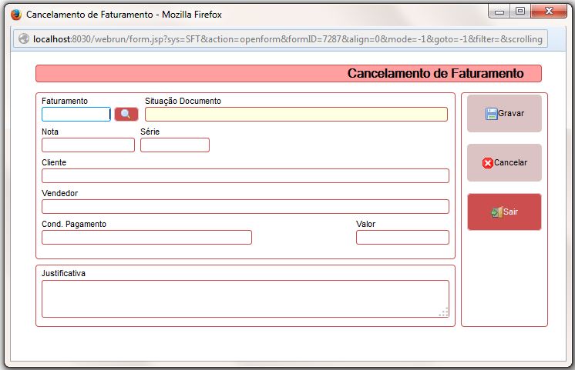
Task: Click the 'Cancelamento de Faturamento' red header title
Action: (x=435, y=73)
